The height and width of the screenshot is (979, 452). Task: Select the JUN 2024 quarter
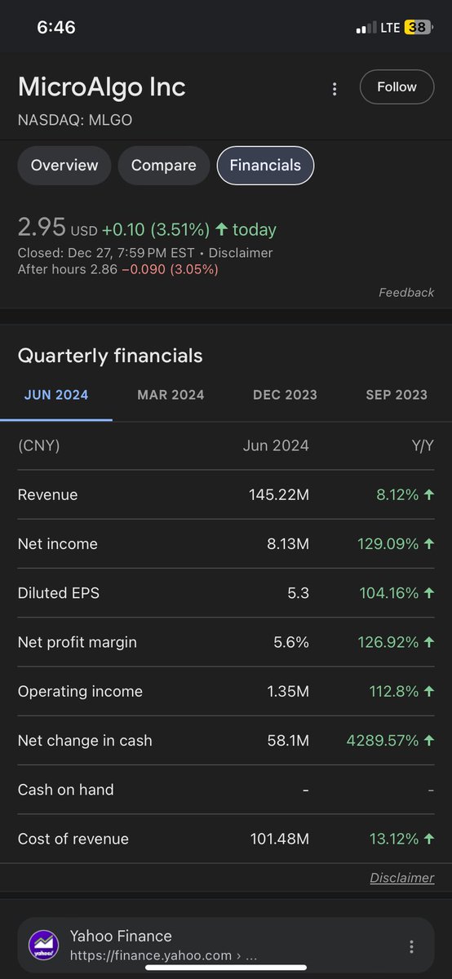point(56,395)
